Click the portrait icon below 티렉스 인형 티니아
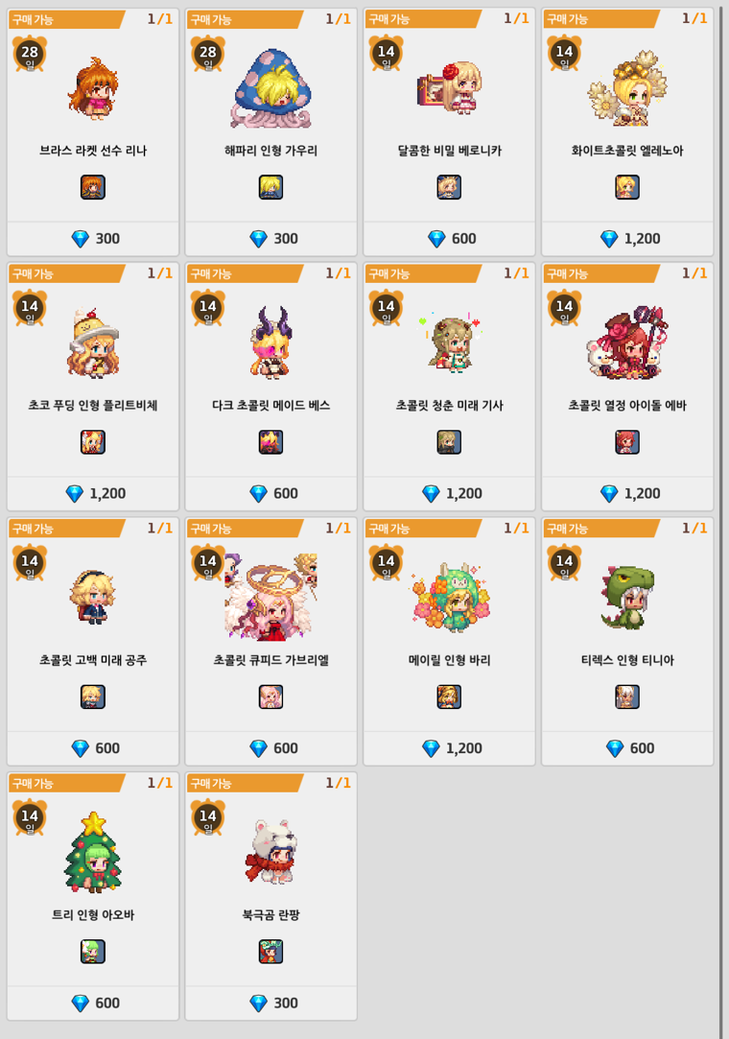The image size is (729, 1039). [627, 697]
